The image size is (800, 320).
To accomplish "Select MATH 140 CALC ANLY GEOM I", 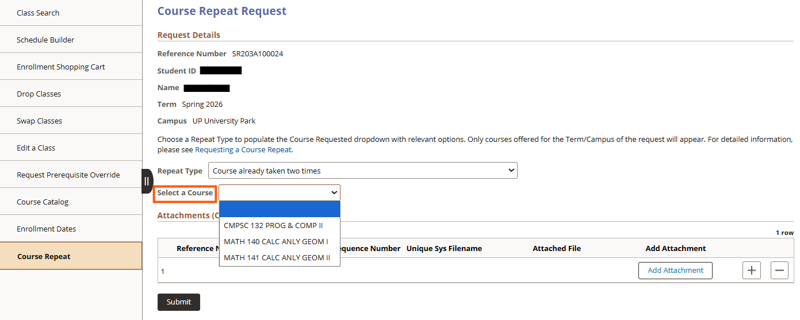I will tap(275, 242).
